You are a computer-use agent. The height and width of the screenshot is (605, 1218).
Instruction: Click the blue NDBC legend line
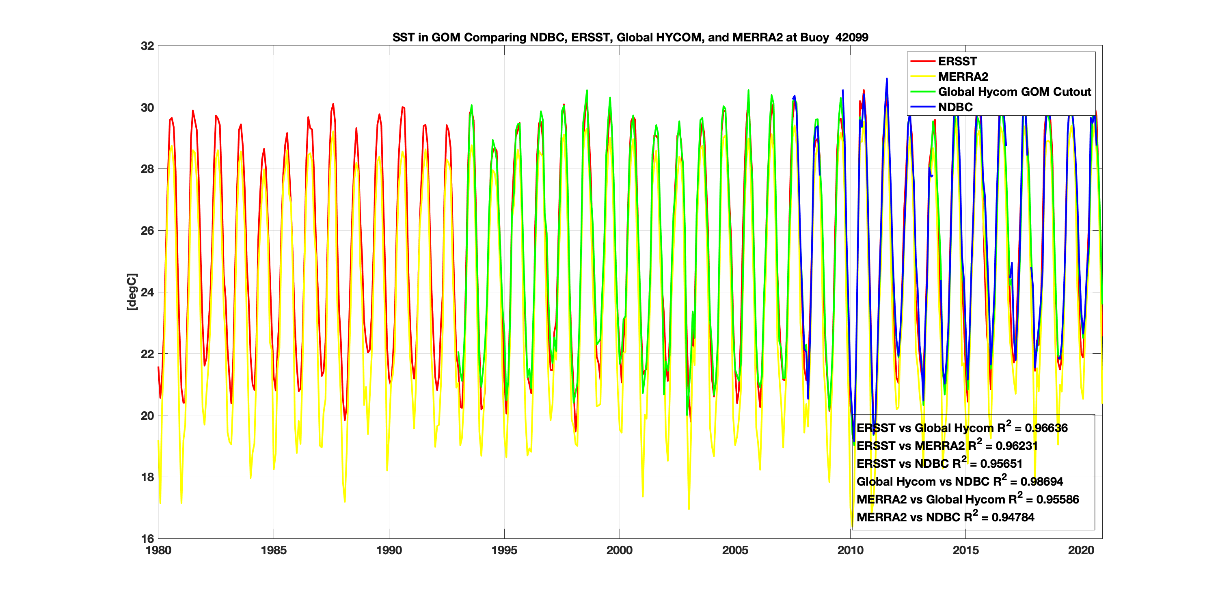tap(922, 107)
